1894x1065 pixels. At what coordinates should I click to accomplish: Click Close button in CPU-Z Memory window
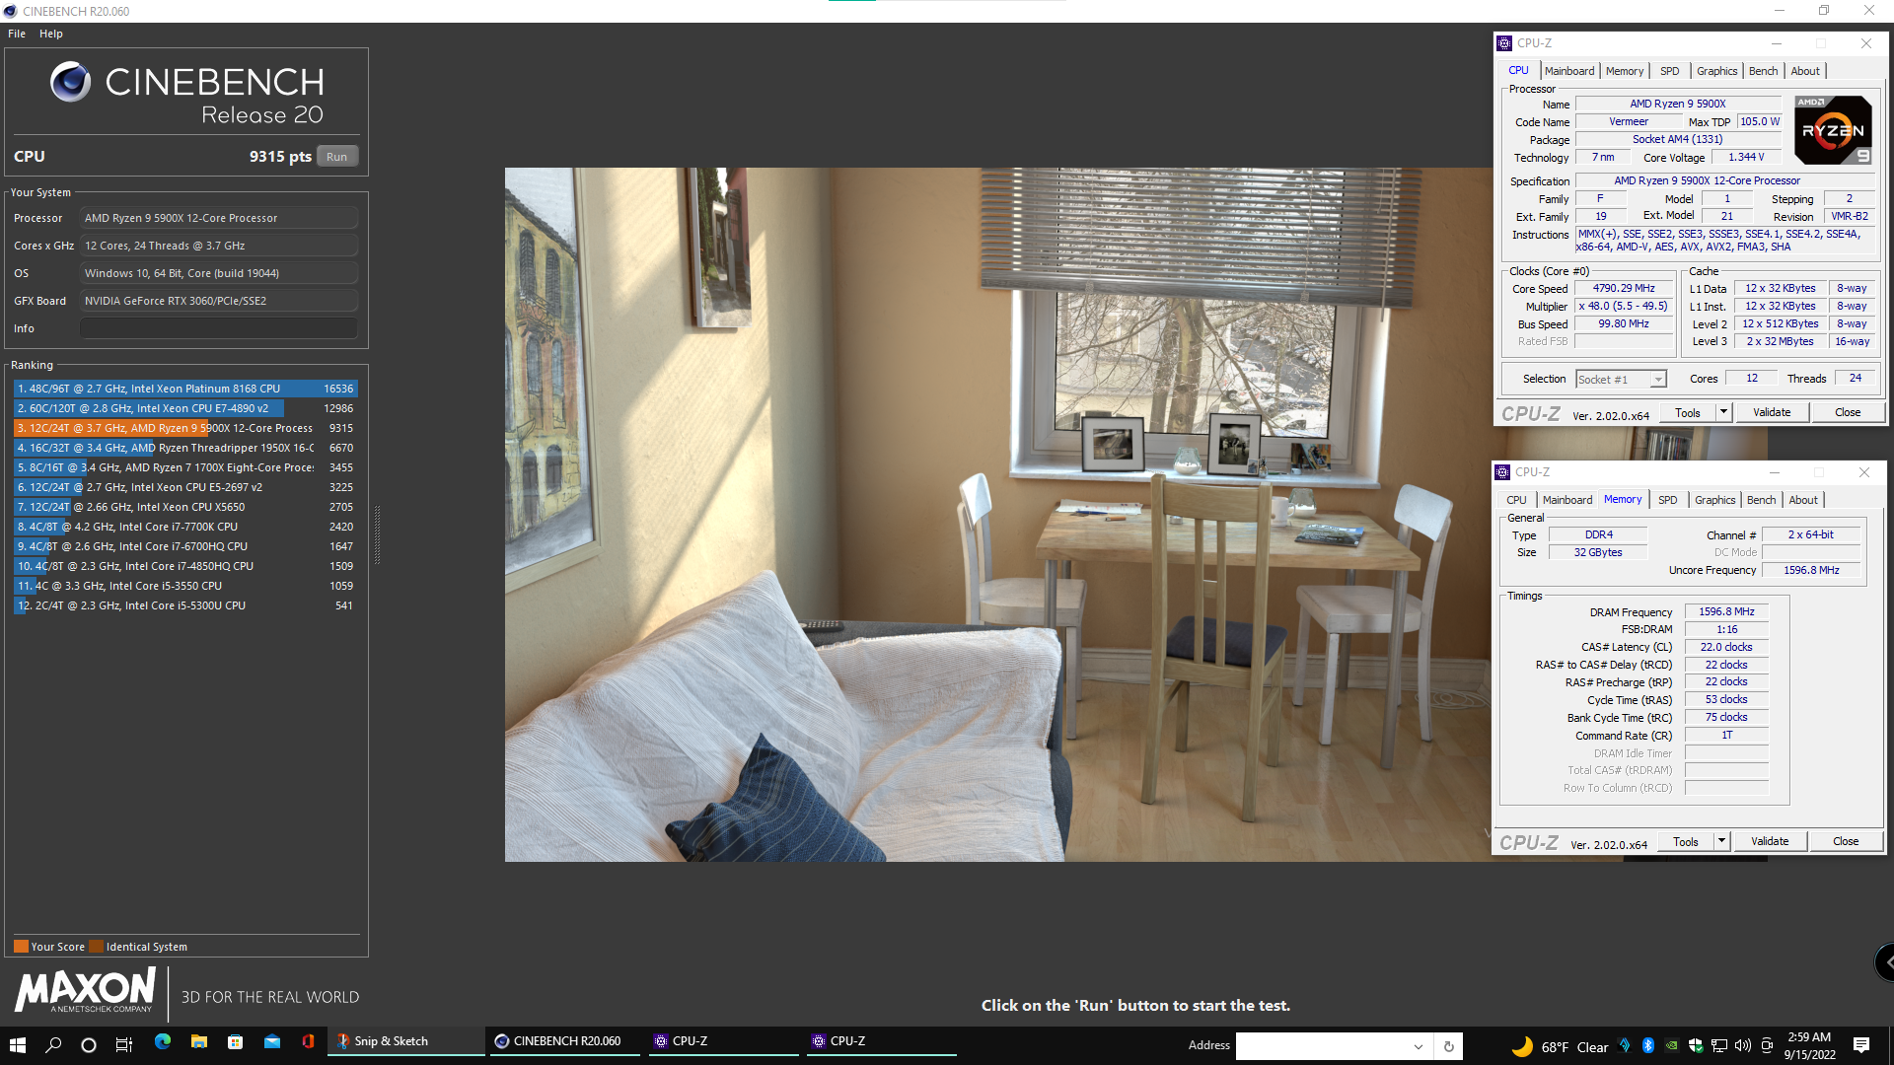pyautogui.click(x=1846, y=841)
